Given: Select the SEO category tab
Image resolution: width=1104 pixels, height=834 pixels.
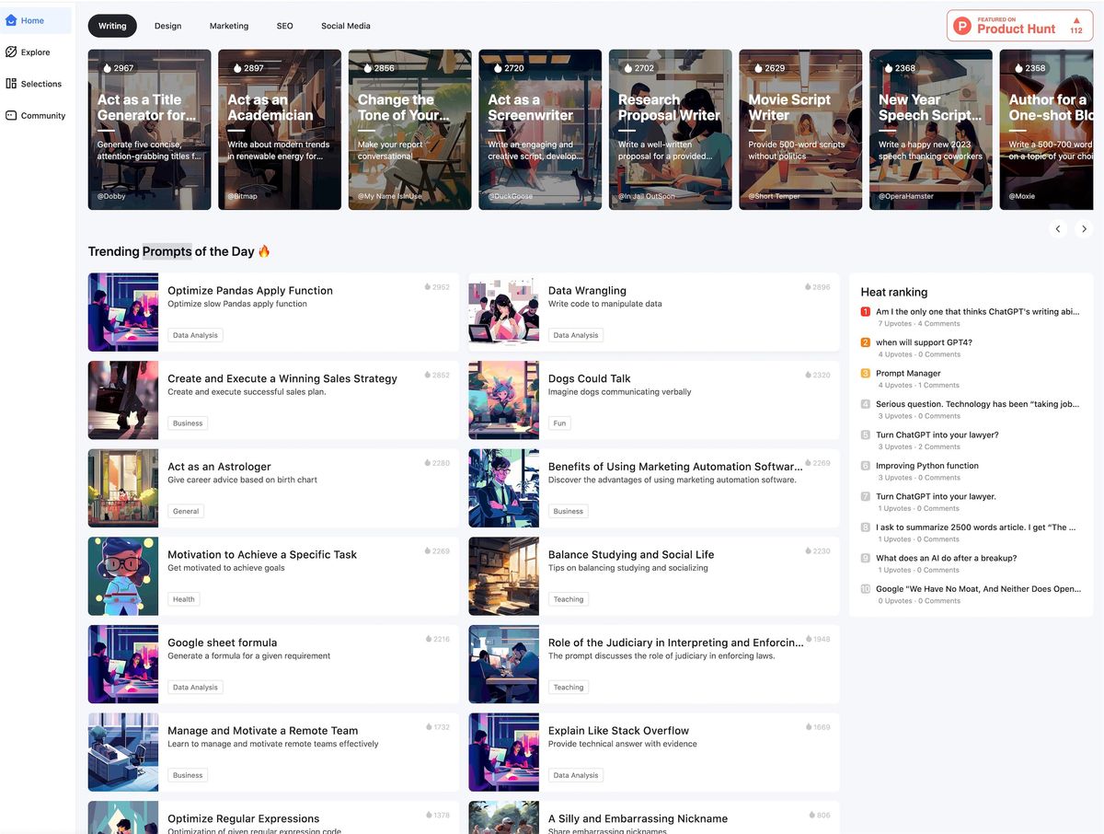Looking at the screenshot, I should click(x=285, y=26).
